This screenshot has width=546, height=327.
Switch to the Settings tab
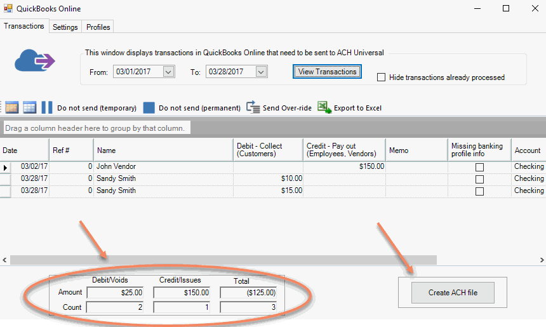65,27
